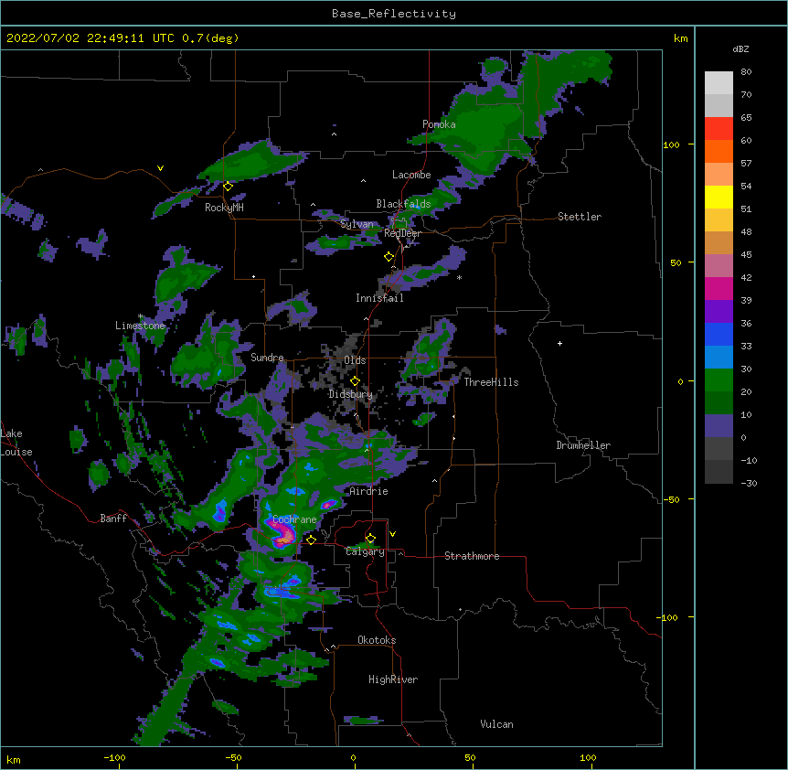Click the Cochrane label
Viewport: 788px width, 770px height.
coord(294,519)
